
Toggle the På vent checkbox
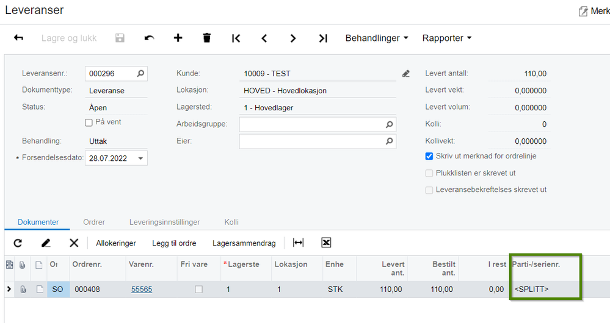coord(89,122)
